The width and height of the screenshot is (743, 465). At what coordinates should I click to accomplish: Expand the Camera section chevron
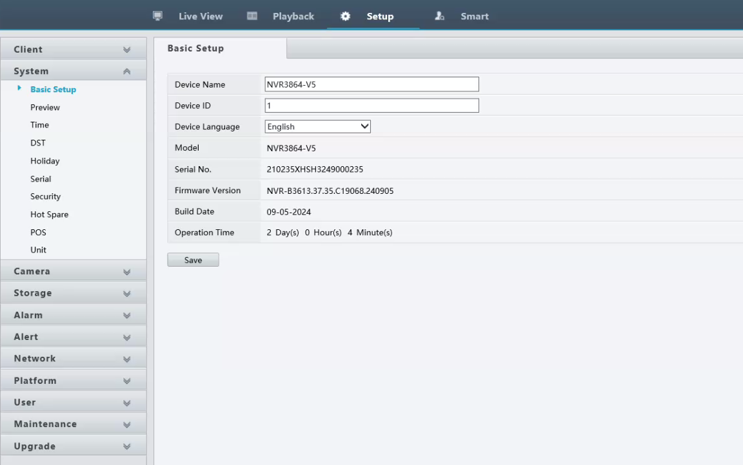pos(126,272)
